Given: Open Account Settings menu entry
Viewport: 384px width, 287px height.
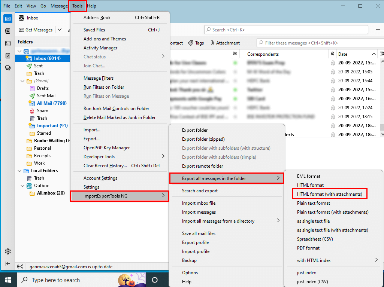Looking at the screenshot, I should [x=120, y=178].
